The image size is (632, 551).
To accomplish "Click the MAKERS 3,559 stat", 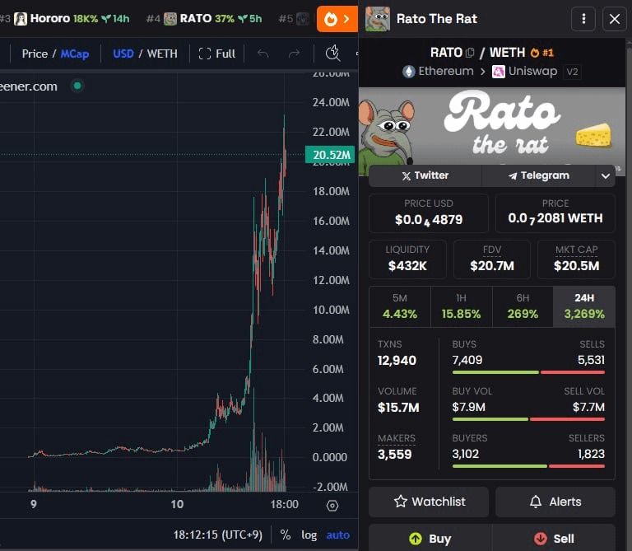I will click(x=396, y=446).
